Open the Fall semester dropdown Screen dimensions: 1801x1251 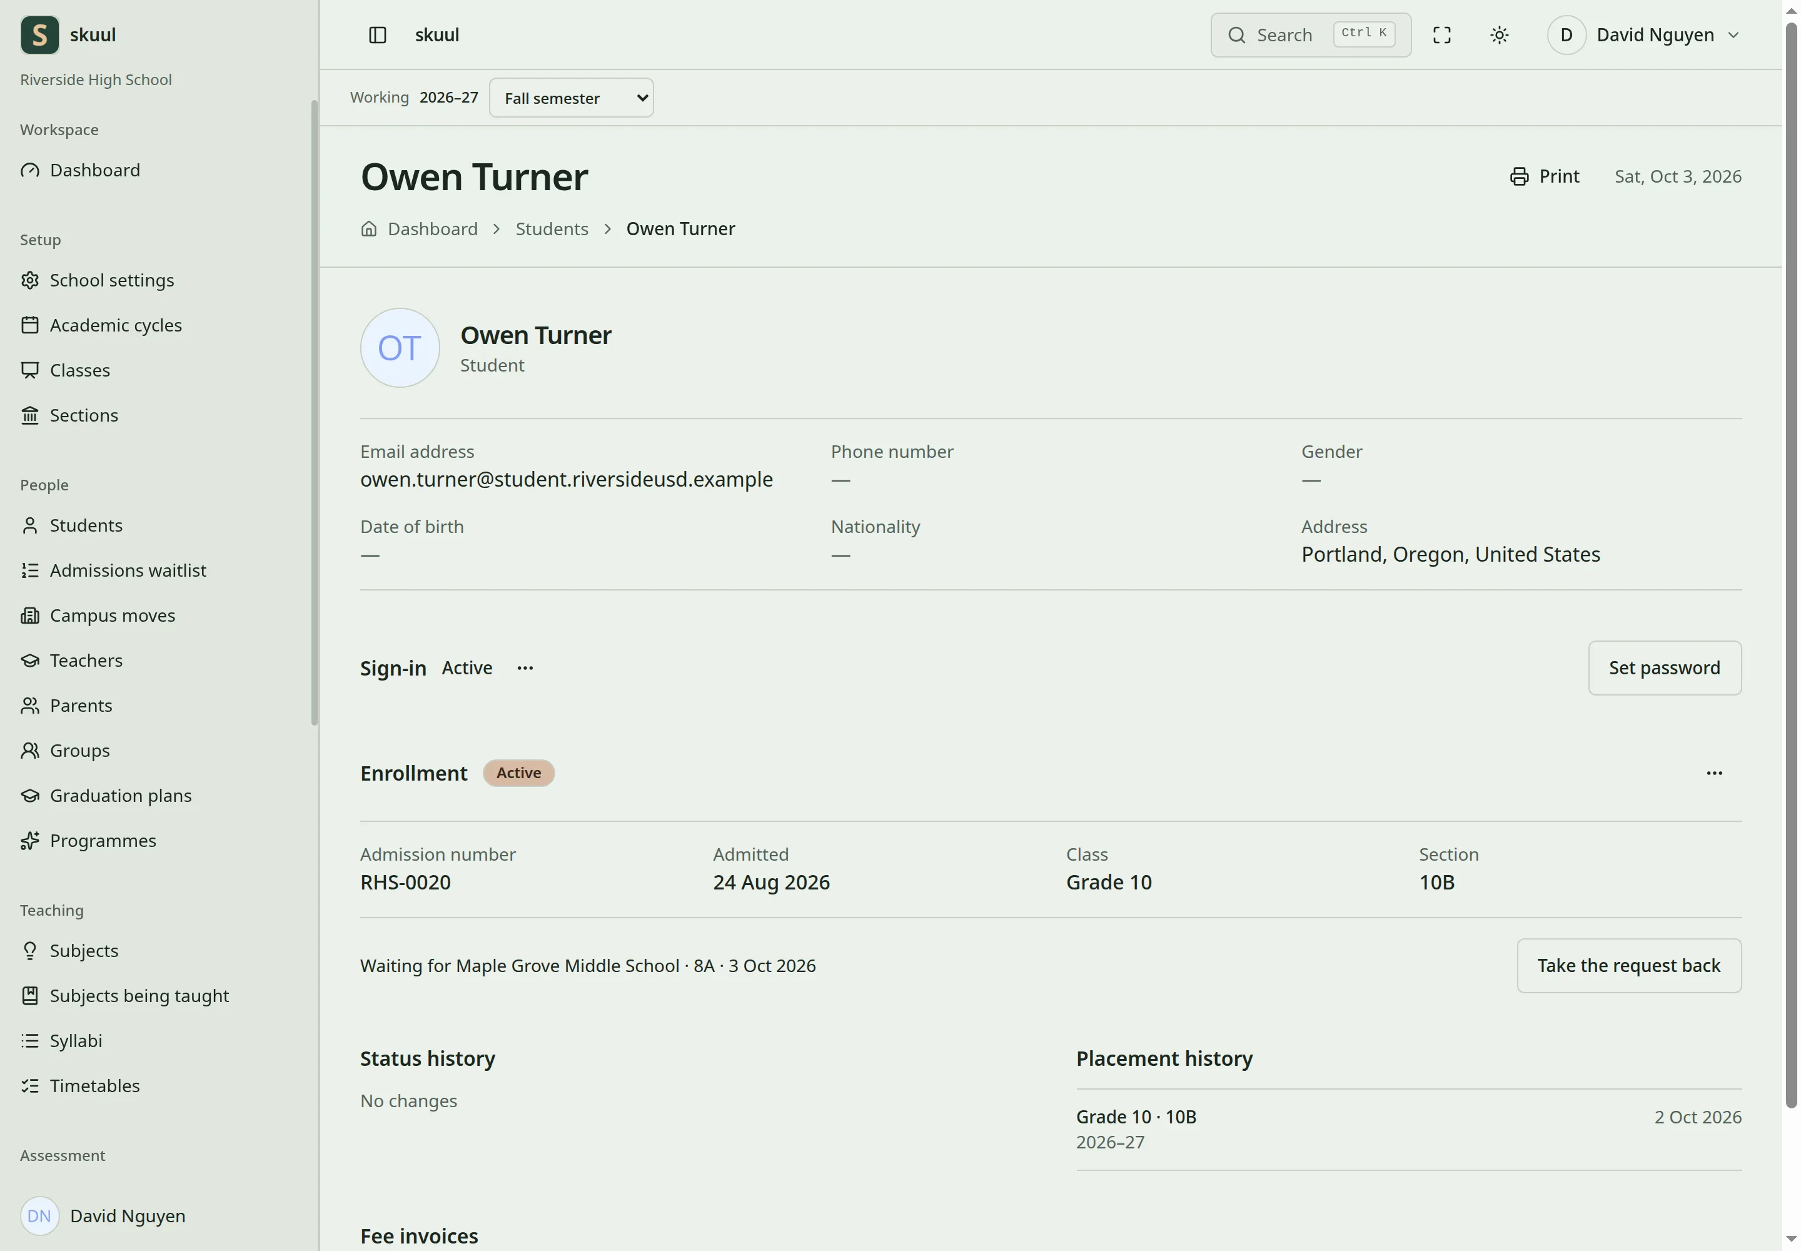572,98
